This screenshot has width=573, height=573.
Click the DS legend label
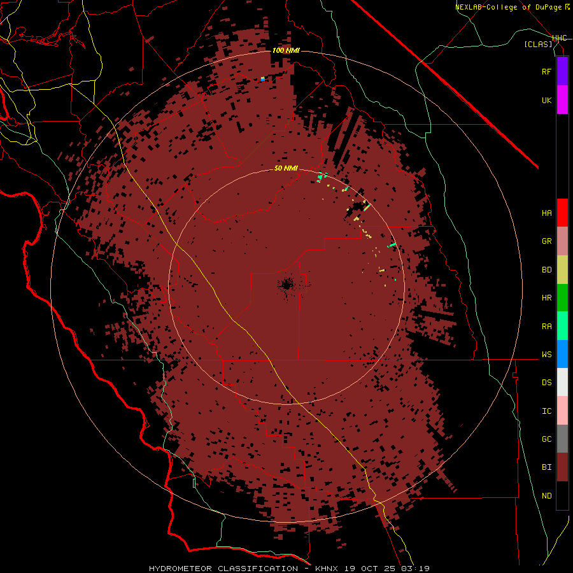coord(546,382)
